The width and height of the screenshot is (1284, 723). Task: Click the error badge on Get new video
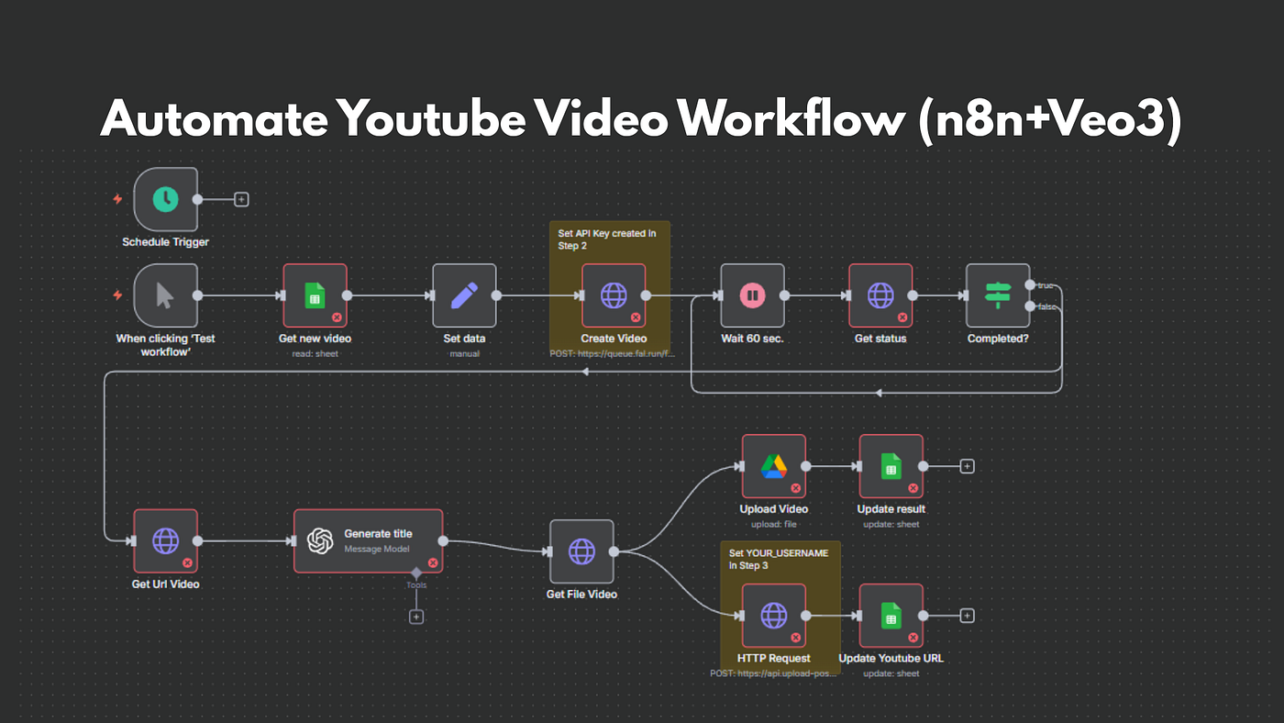tap(338, 319)
